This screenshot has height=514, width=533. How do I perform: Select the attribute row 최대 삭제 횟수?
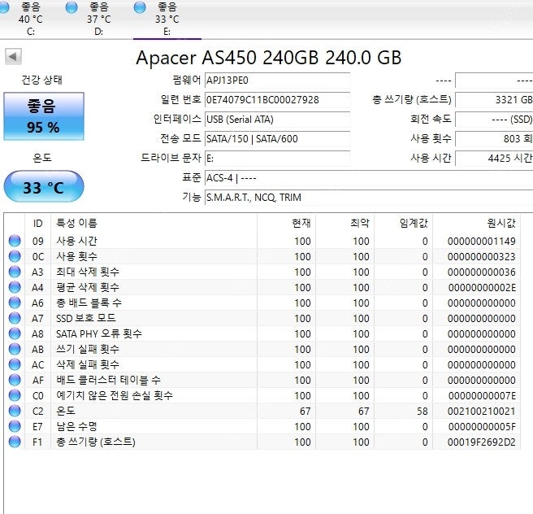click(262, 272)
